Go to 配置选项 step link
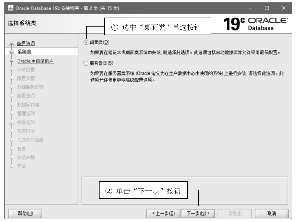This screenshot has width=296, height=222. click(x=26, y=44)
